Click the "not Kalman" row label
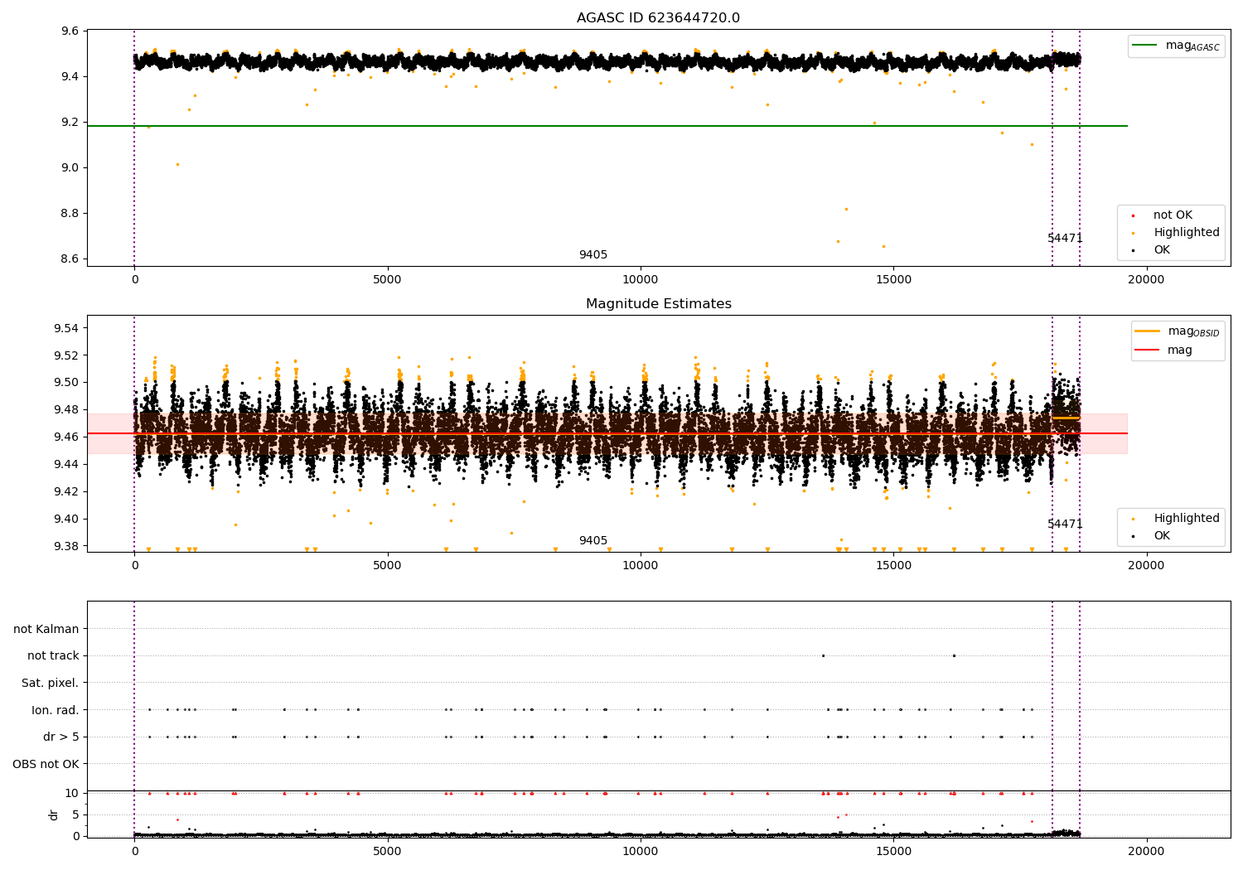Image resolution: width=1243 pixels, height=870 pixels. (x=46, y=629)
